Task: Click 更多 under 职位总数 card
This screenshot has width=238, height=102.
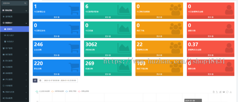Action: click(x=57, y=74)
